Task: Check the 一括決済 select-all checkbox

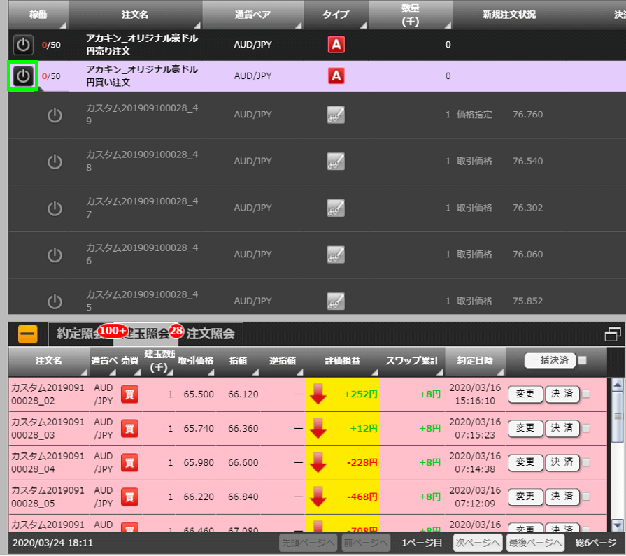Action: (583, 361)
